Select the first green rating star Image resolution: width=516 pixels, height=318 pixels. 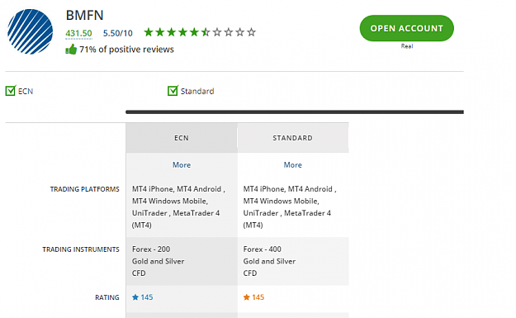[x=149, y=32]
